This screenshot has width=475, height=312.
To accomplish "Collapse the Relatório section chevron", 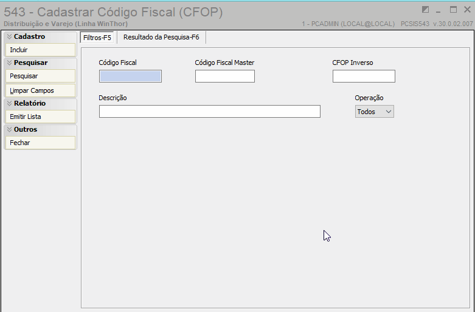I will [x=9, y=103].
